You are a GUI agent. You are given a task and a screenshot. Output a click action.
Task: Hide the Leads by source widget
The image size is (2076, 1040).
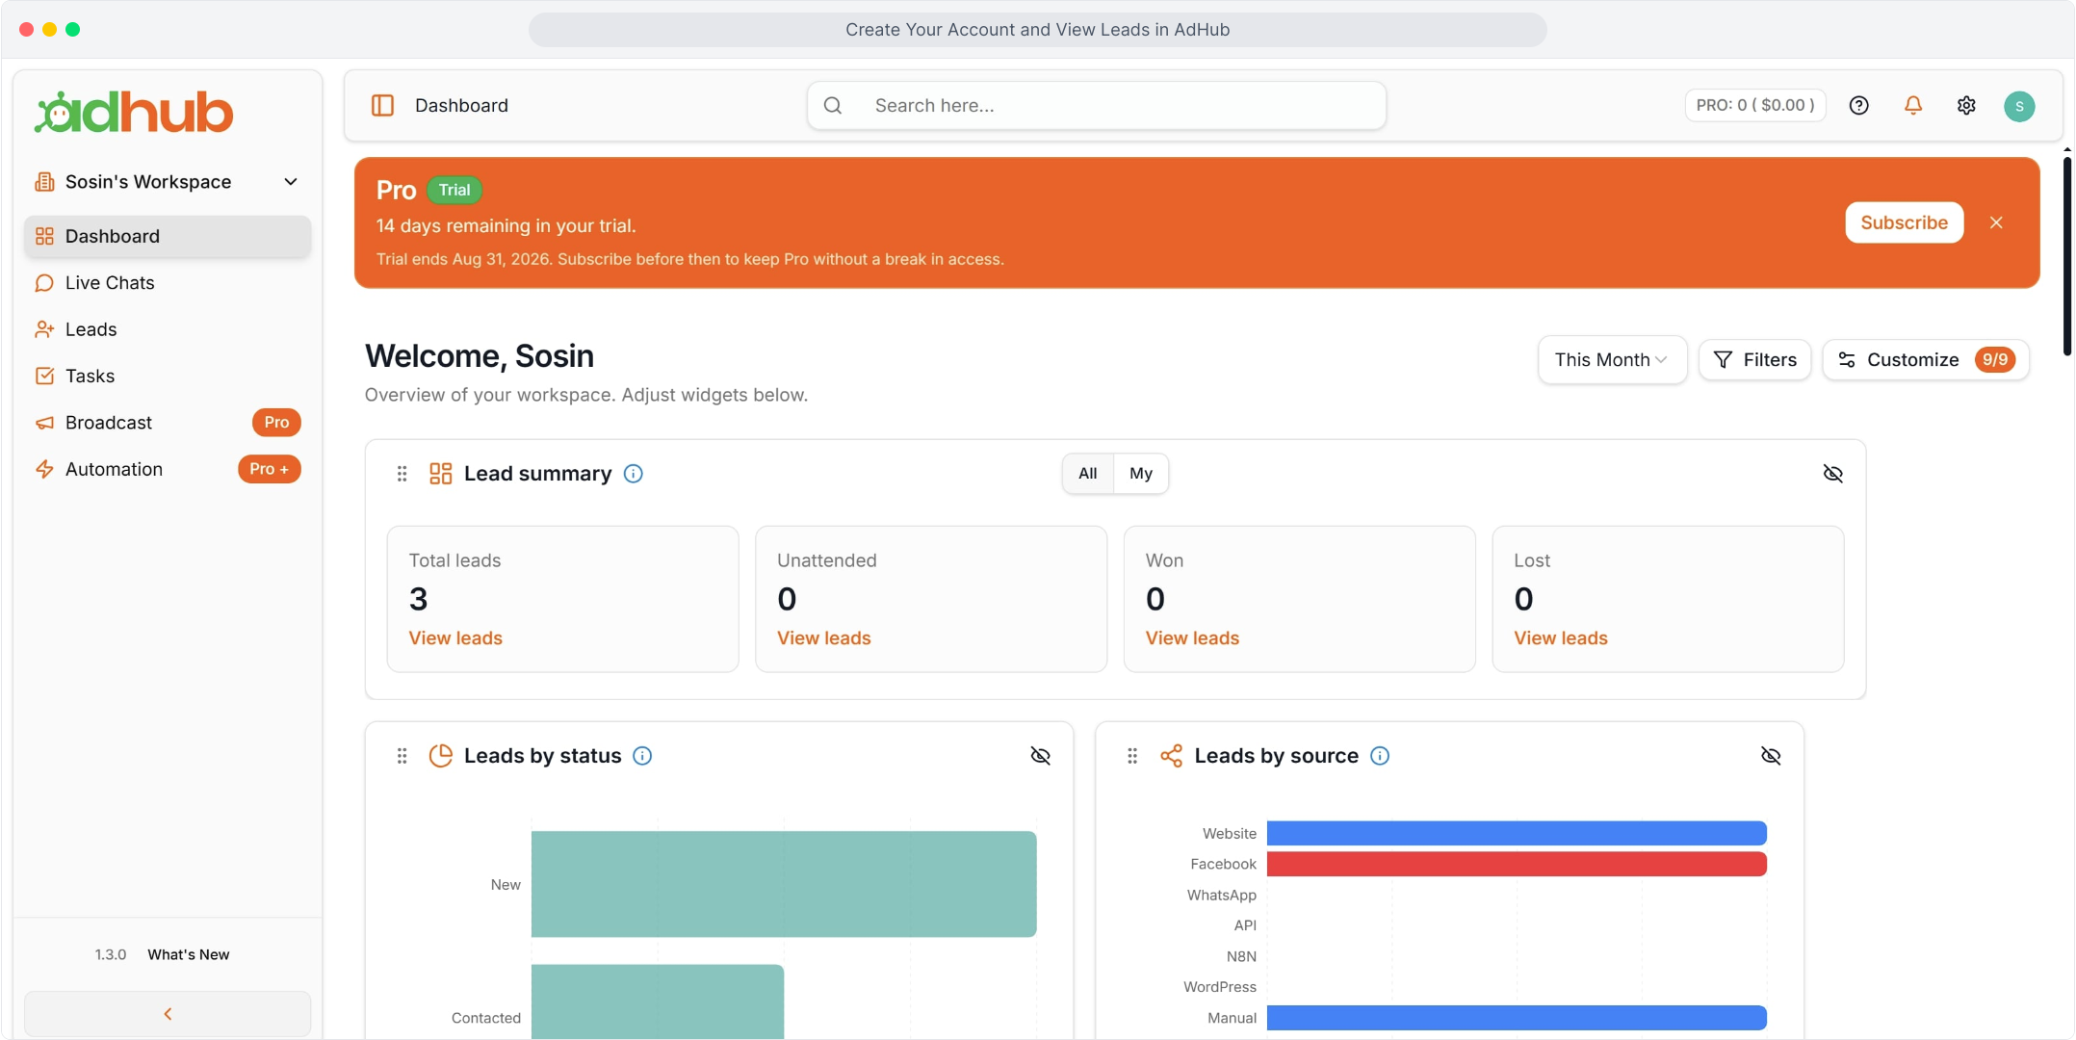point(1771,756)
